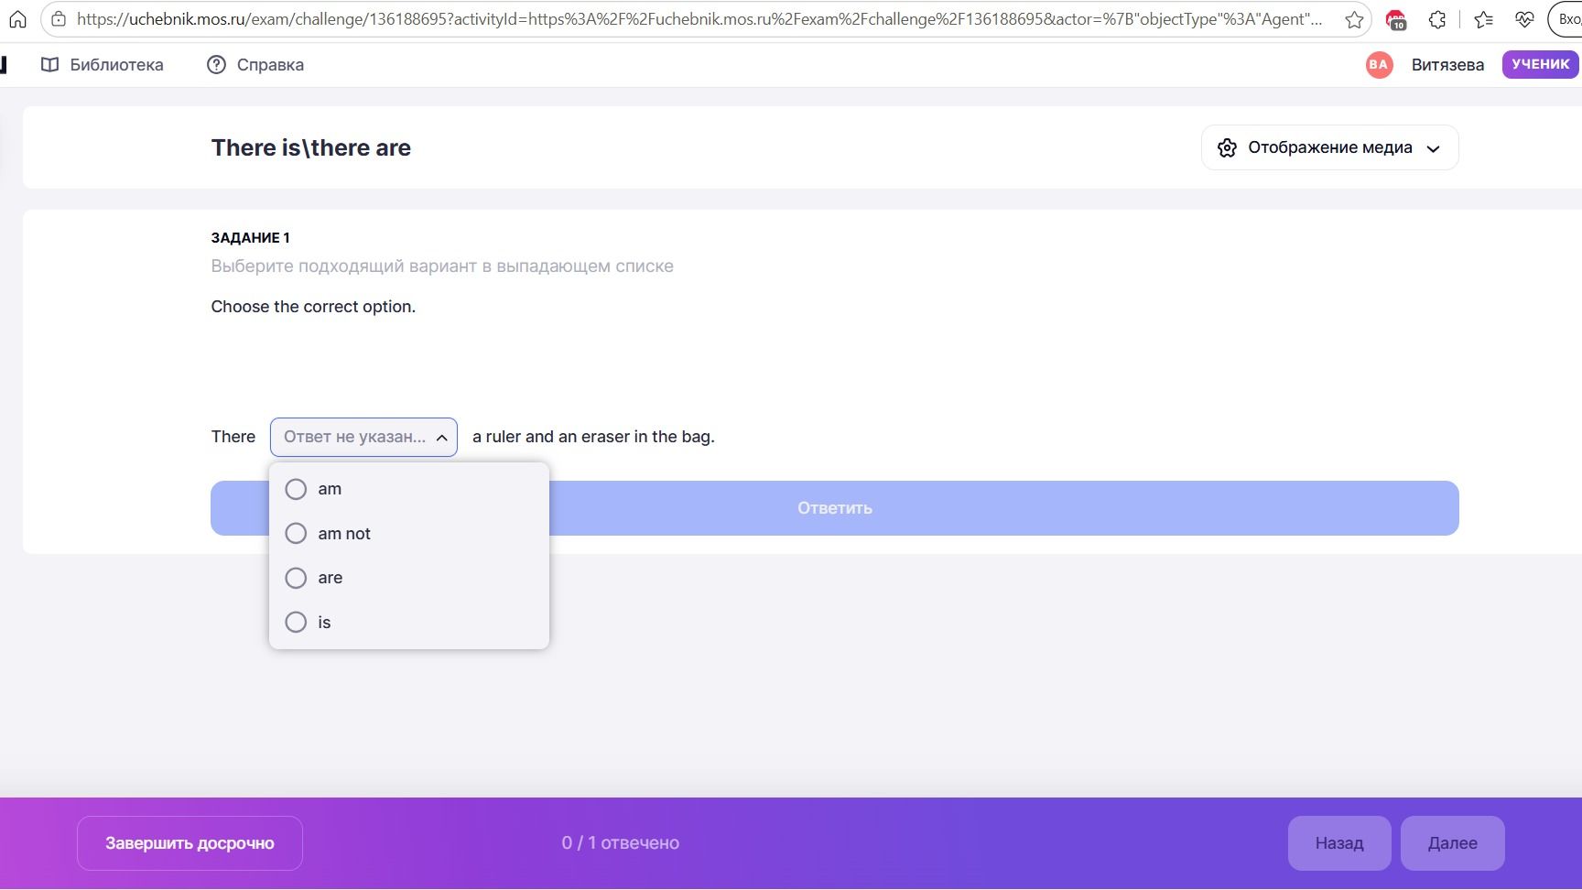
Task: Choose the "are" radio option
Action: coord(296,578)
